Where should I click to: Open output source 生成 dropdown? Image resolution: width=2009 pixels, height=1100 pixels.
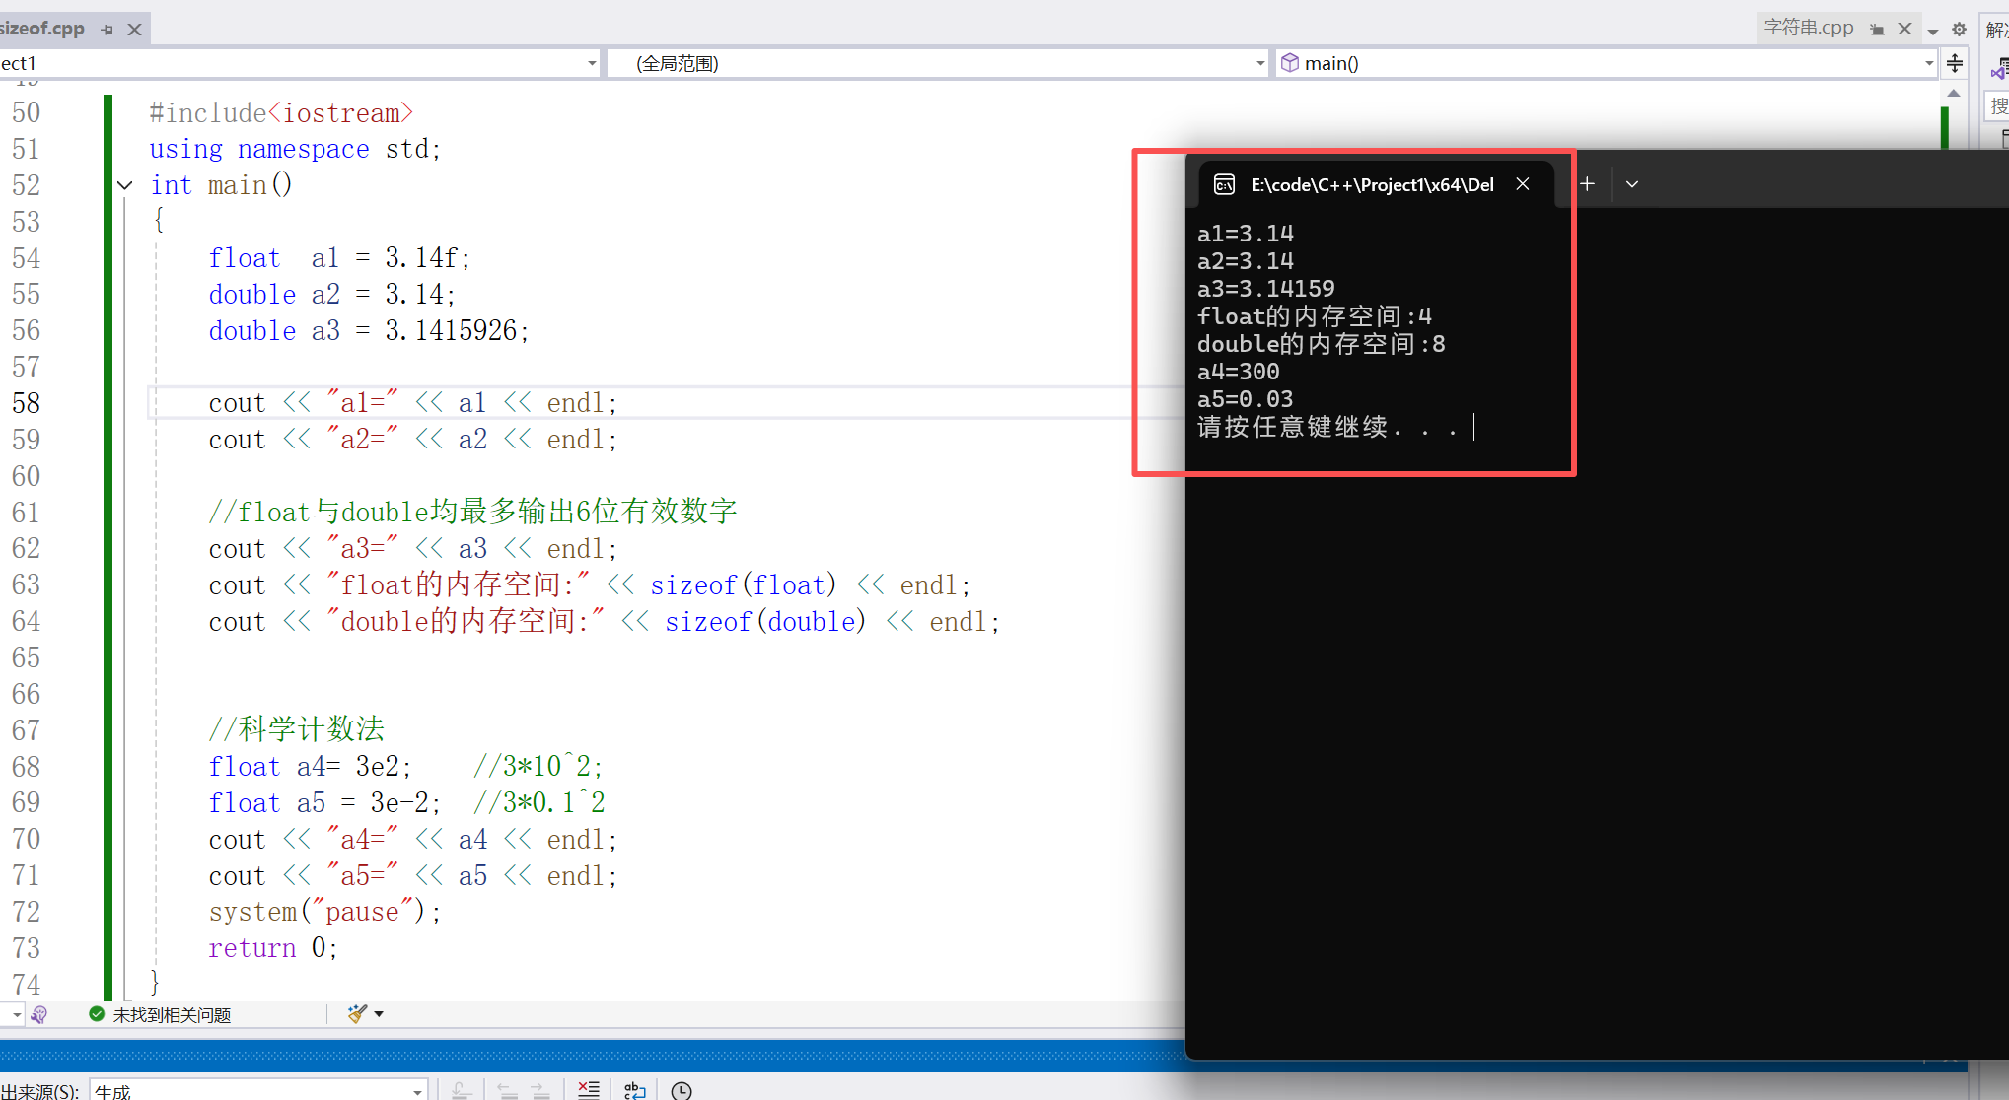[x=417, y=1091]
